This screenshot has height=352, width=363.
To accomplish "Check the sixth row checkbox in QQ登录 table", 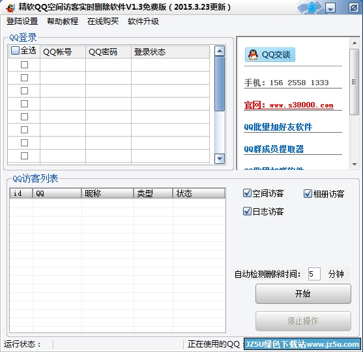I will [x=24, y=129].
